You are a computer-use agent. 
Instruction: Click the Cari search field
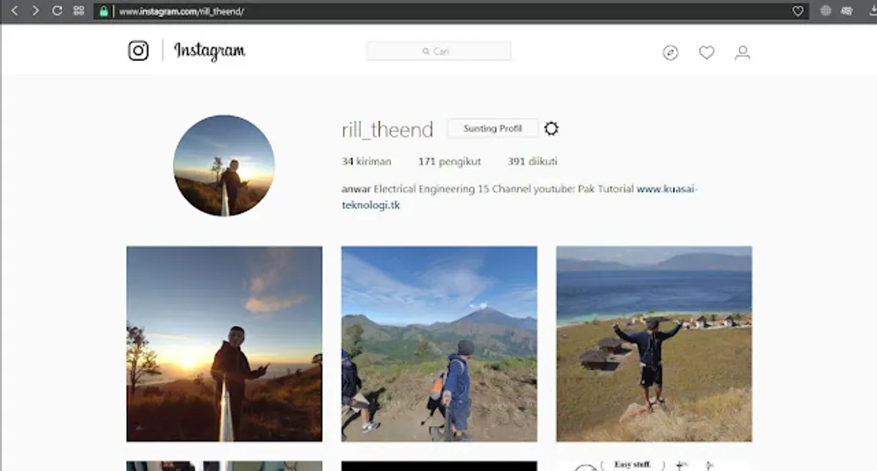[x=438, y=51]
